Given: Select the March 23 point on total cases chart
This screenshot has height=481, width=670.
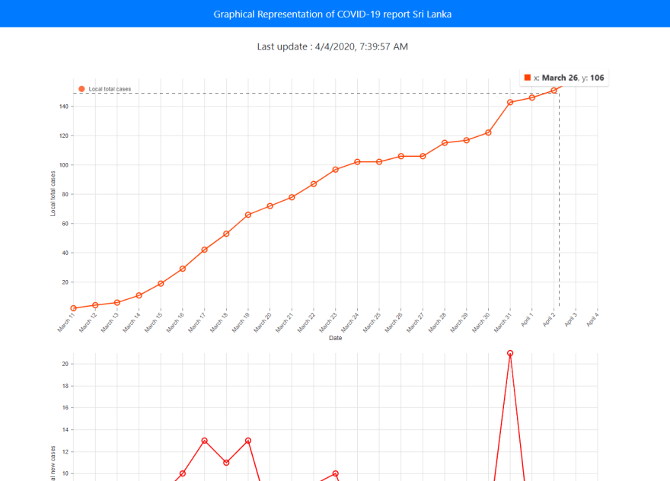Looking at the screenshot, I should click(336, 170).
